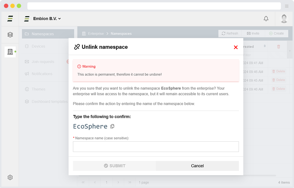The image size is (294, 188).
Task: Click the Create button in toolbar
Action: tap(276, 34)
